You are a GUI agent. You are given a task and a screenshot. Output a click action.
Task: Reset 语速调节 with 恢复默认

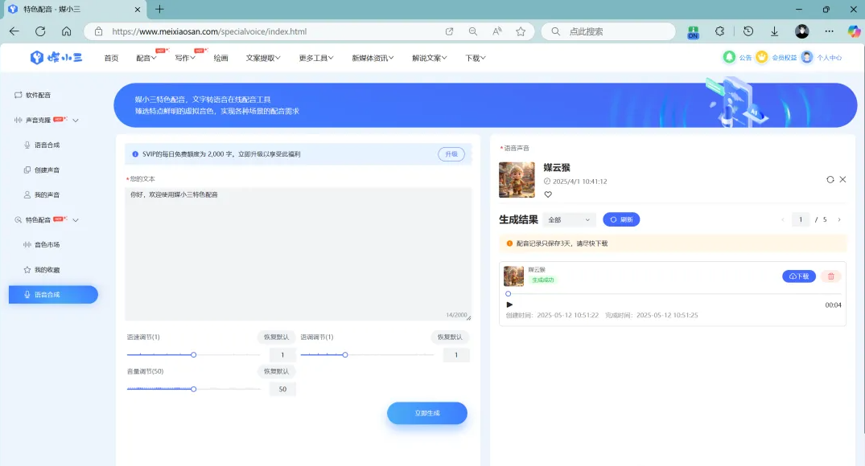pos(276,337)
